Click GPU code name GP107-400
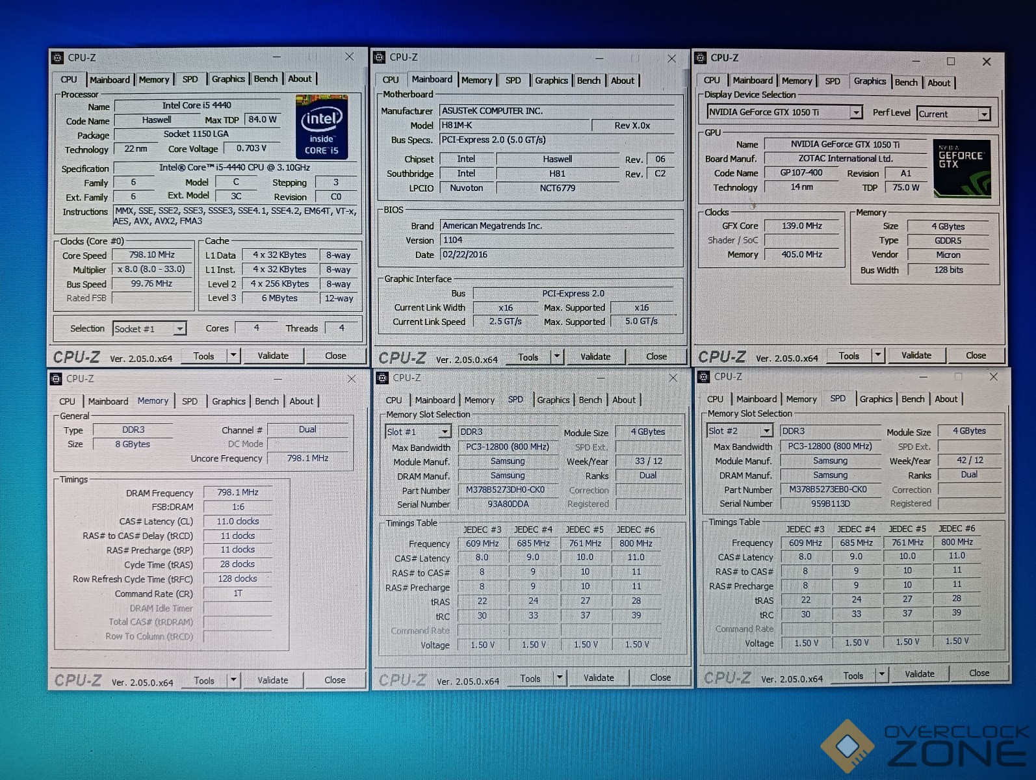1036x780 pixels. tap(801, 173)
